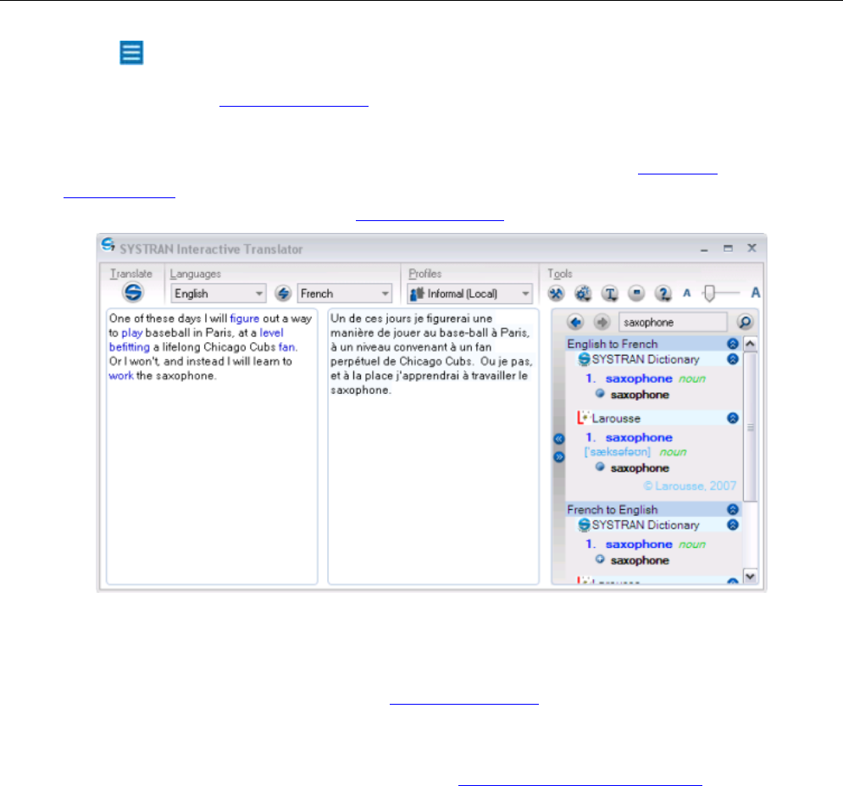Click the blue word 'befitting' in source text
Screen dimensions: 843x786
click(129, 347)
